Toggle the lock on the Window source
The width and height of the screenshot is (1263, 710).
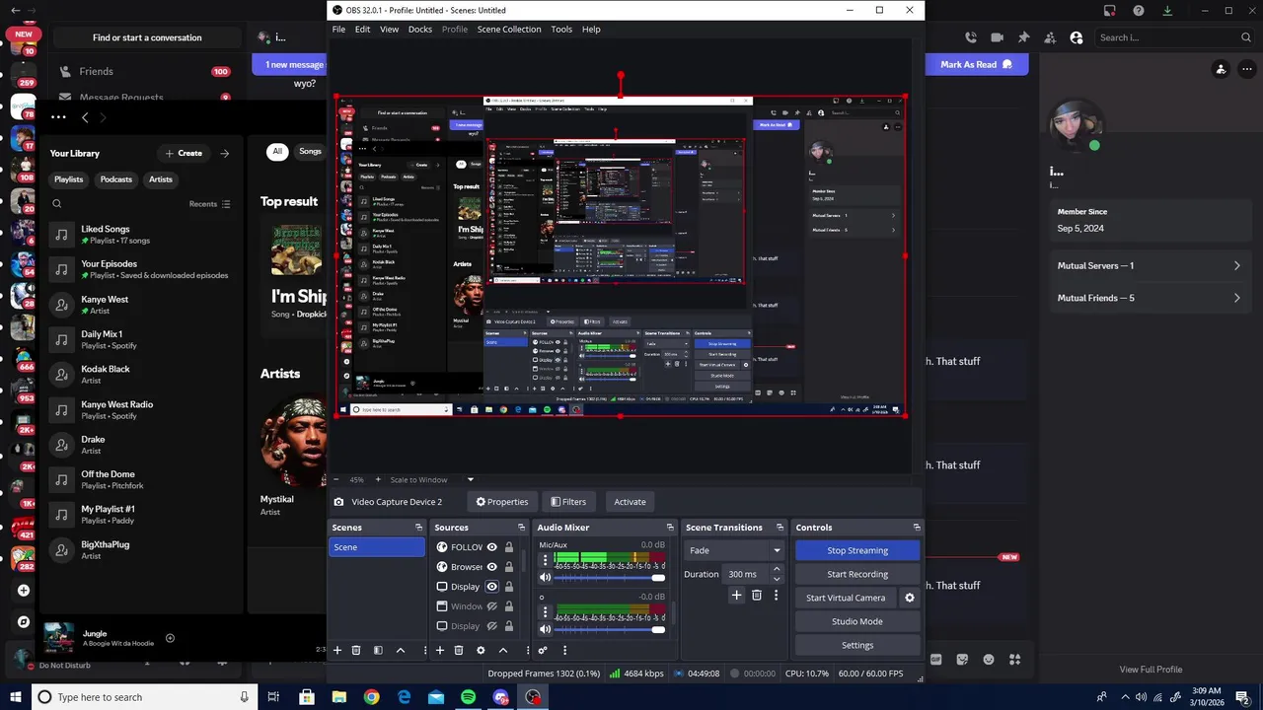[x=509, y=606]
